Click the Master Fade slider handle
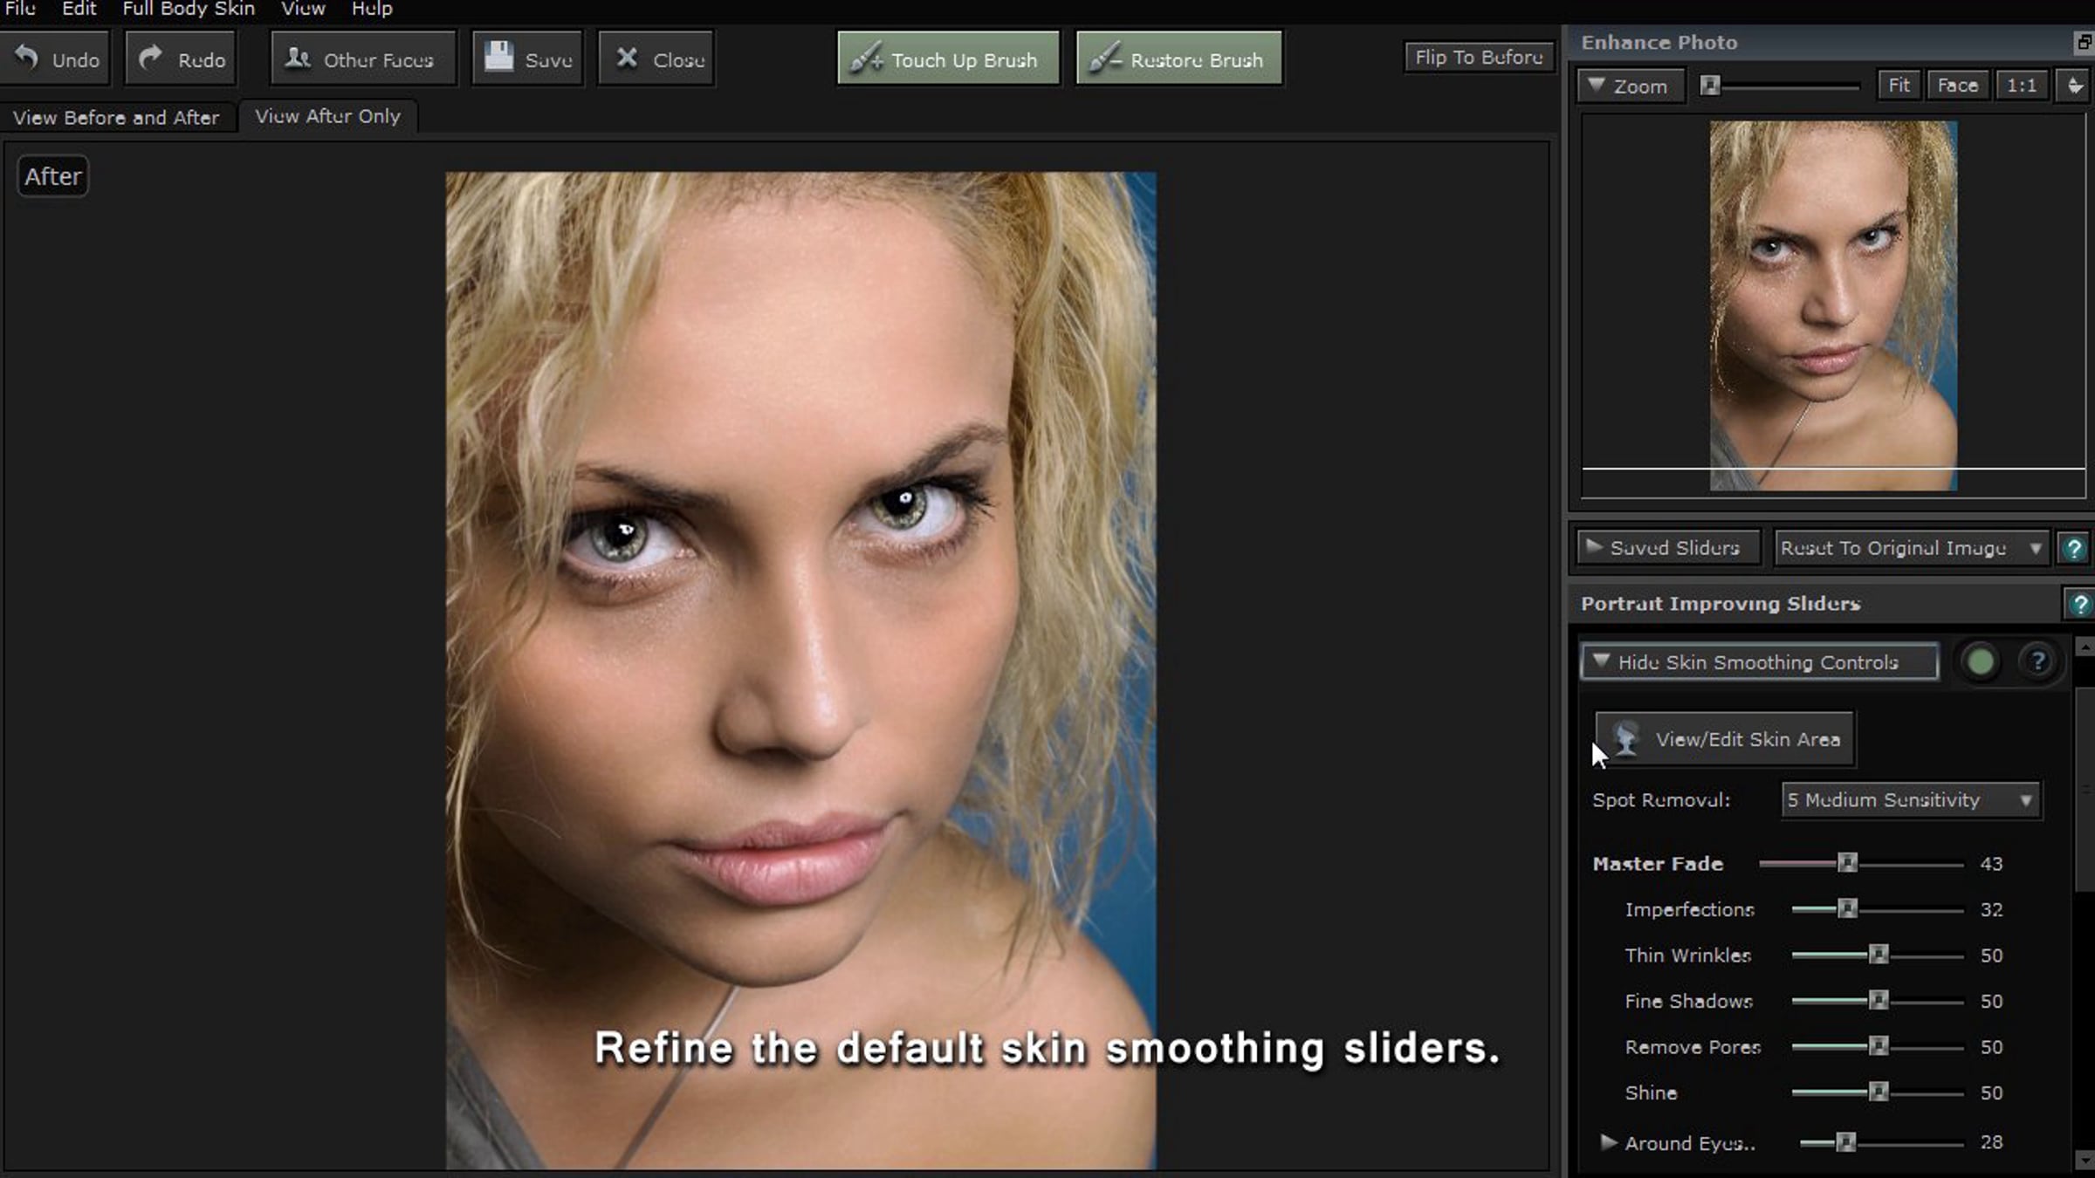 [1846, 863]
